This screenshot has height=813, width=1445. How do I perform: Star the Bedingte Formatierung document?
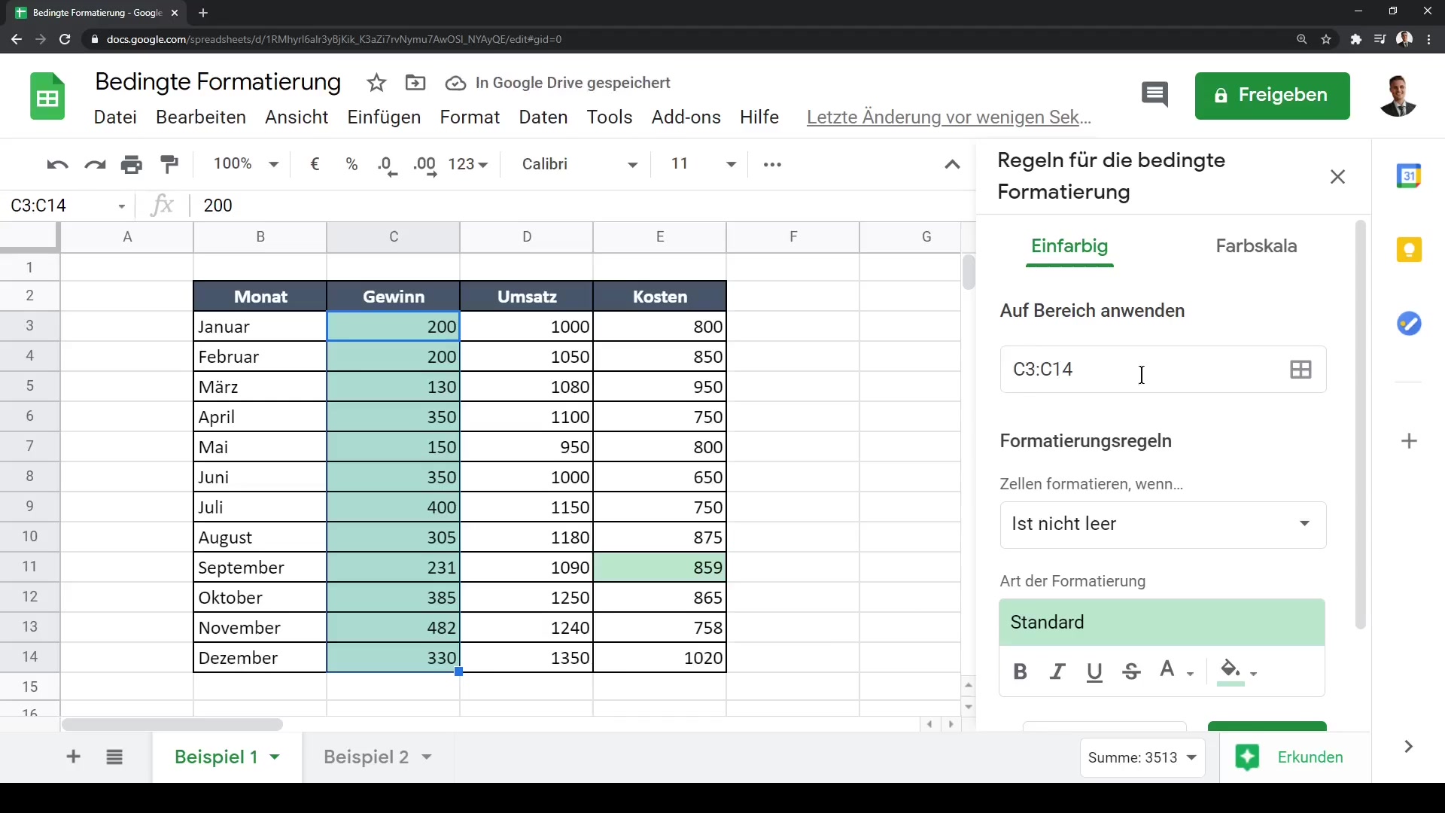(x=376, y=83)
